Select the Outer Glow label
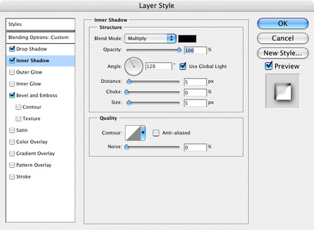The width and height of the screenshot is (314, 230). click(29, 72)
